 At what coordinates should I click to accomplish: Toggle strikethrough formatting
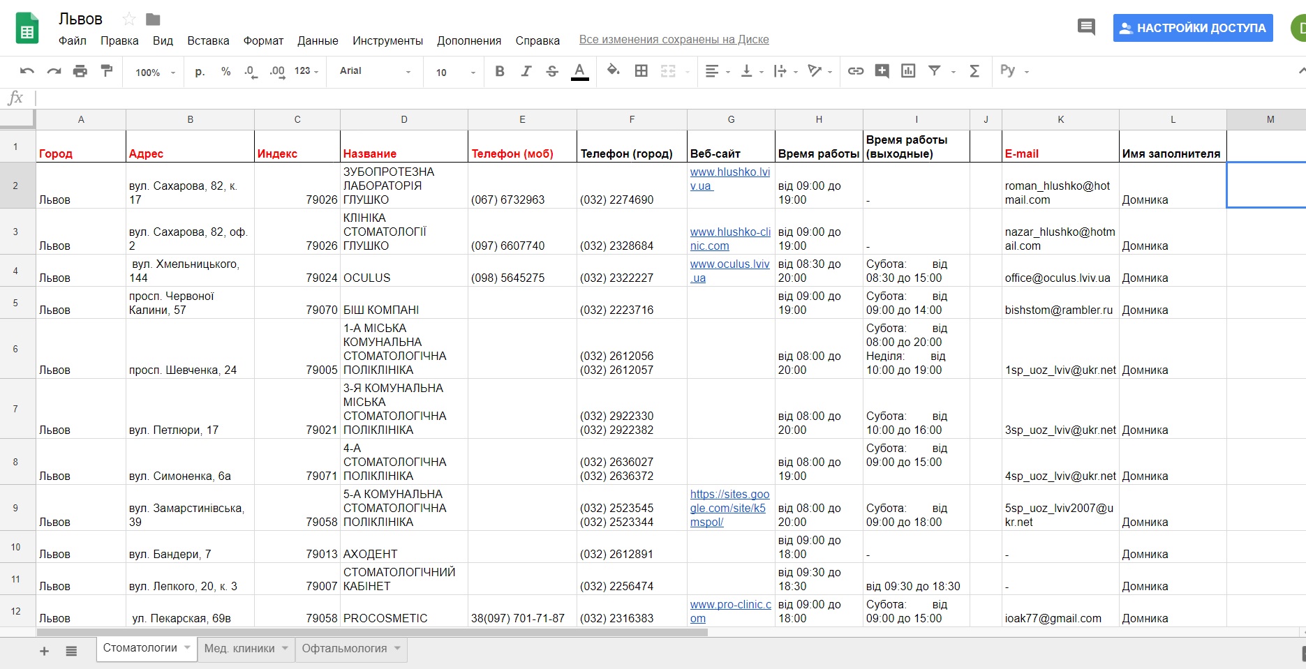(552, 71)
